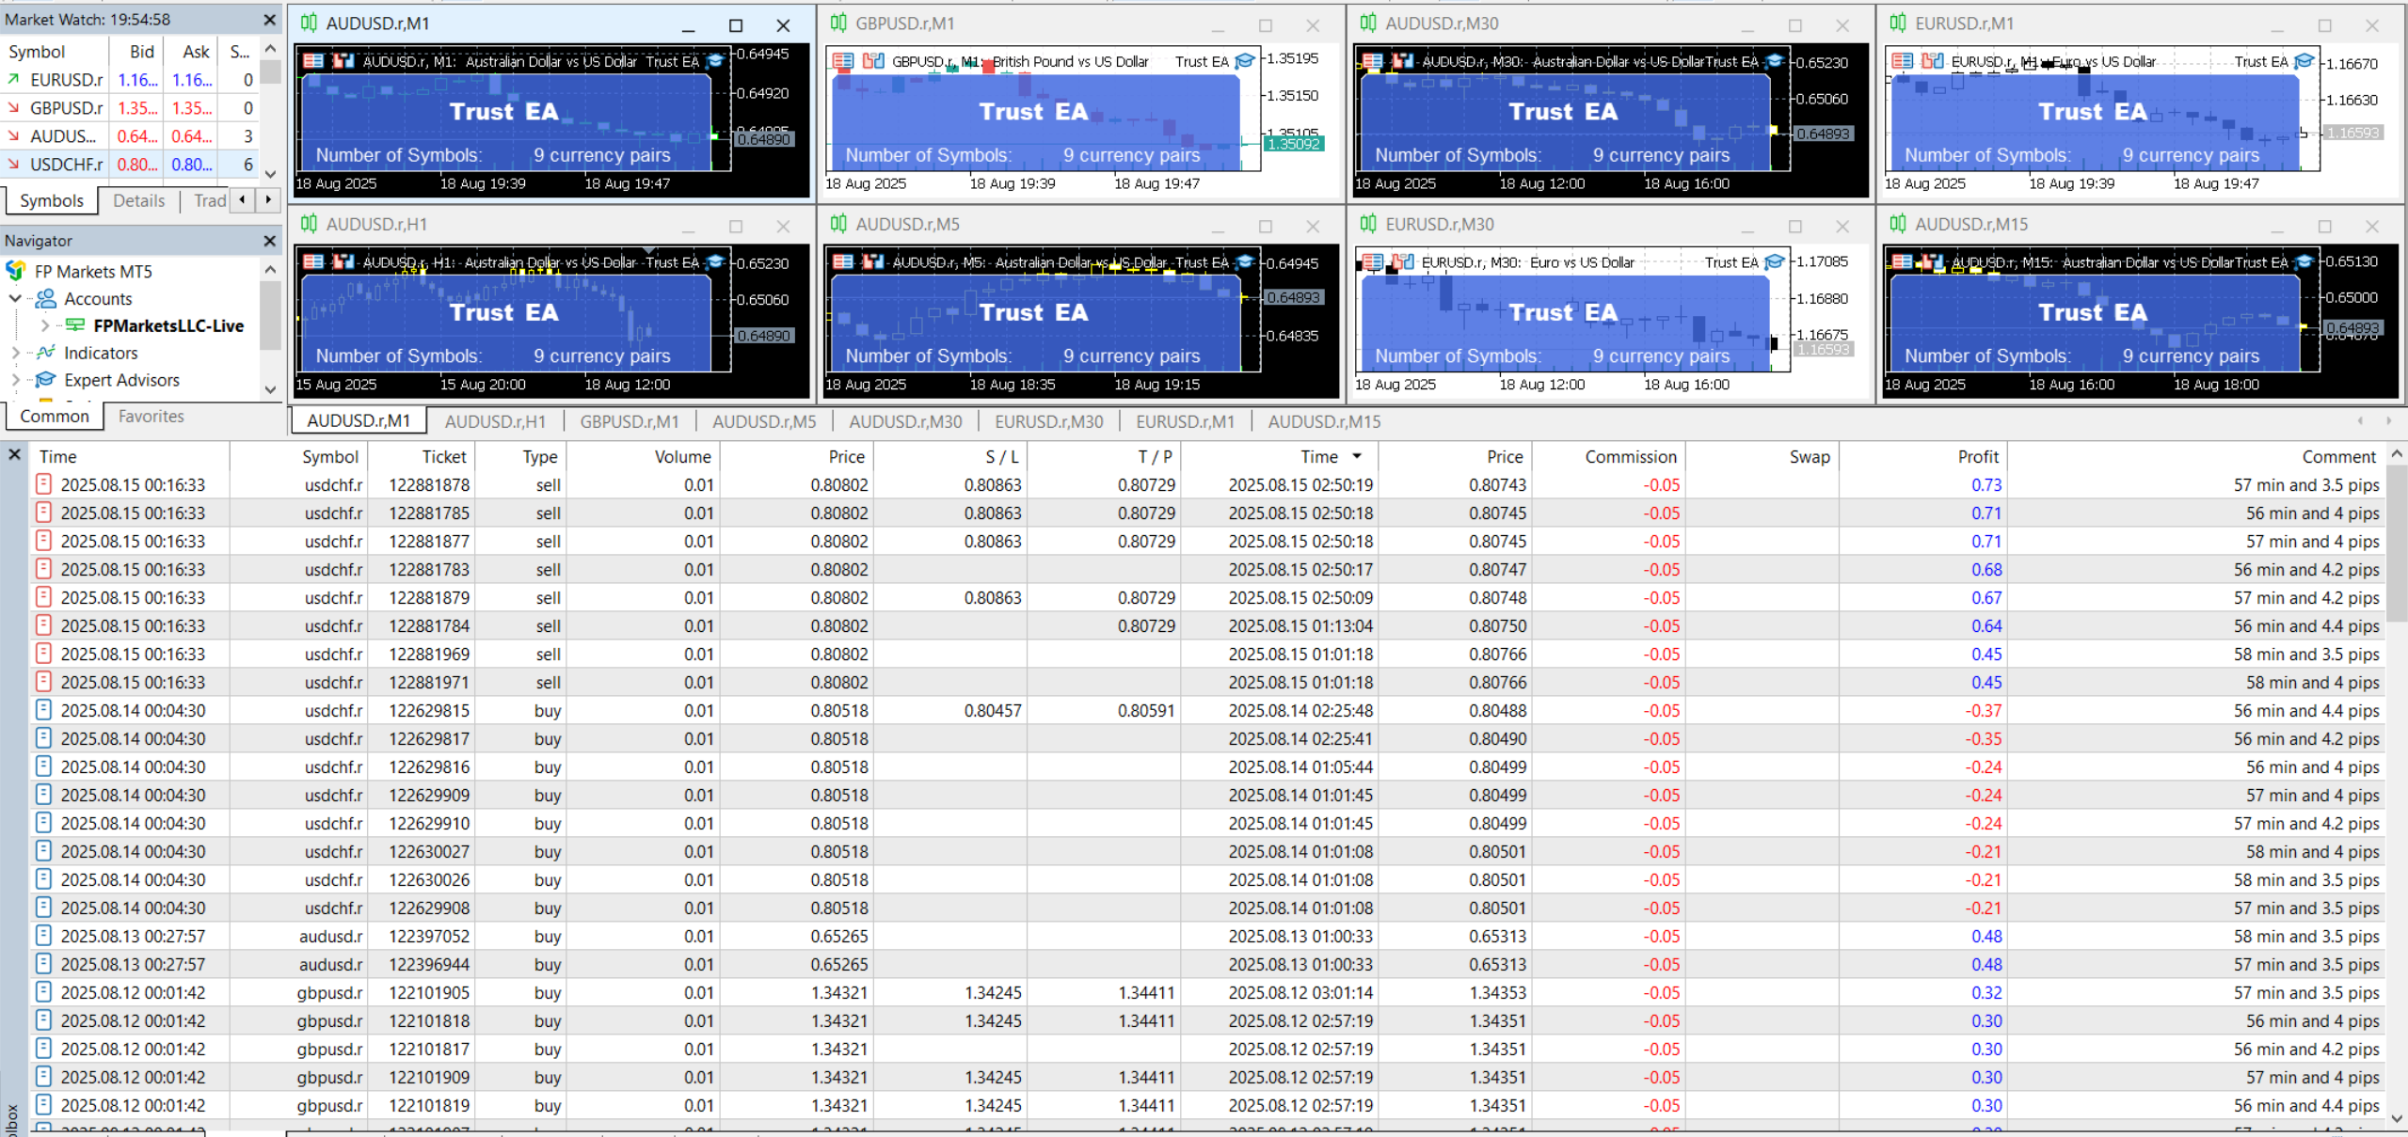Click the Trust EA graduation cap icon on EURUSD.r,M1 chart
2408x1137 pixels.
coord(2304,61)
